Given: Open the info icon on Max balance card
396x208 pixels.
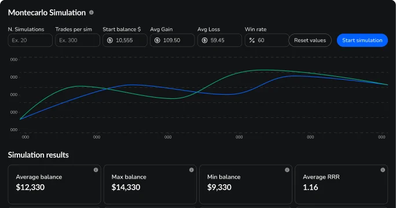Looking at the screenshot, I should coord(192,170).
